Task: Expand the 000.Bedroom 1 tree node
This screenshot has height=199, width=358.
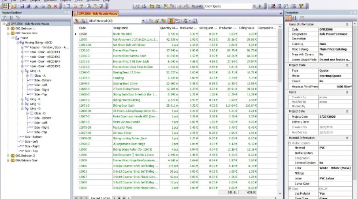Action: (x=8, y=29)
